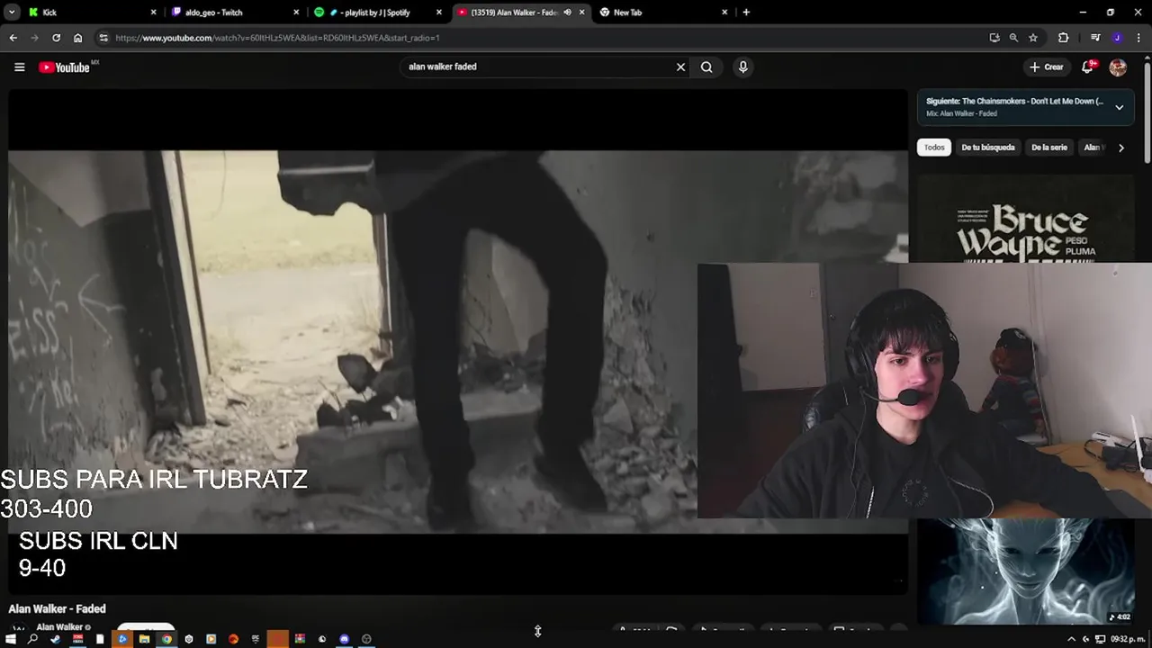
Task: Open the YouTube guide hamburger menu
Action: pyautogui.click(x=19, y=67)
